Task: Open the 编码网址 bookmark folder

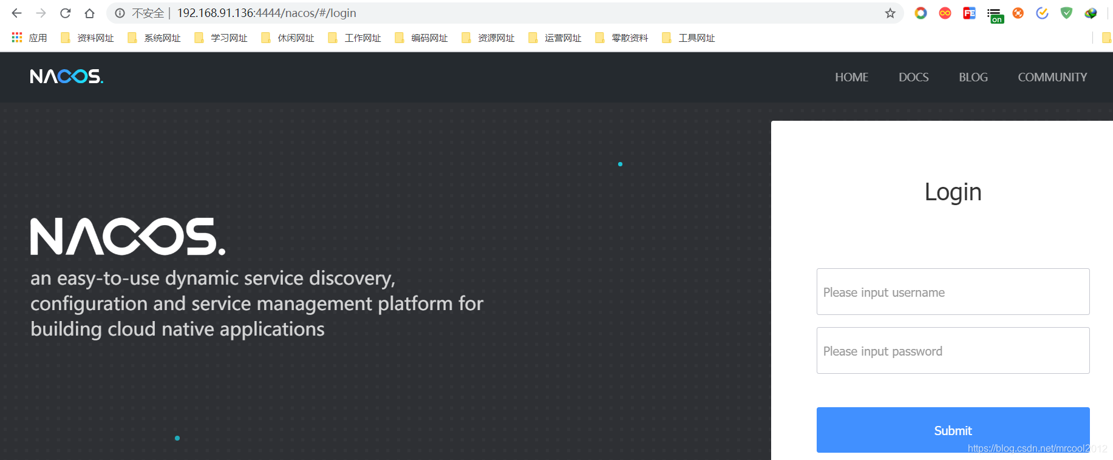Action: click(x=421, y=38)
